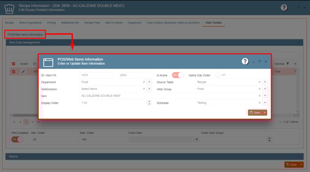Viewport: 310px width, 172px height.
Task: Expand the WebDivision dropdown
Action: pyautogui.click(x=149, y=89)
